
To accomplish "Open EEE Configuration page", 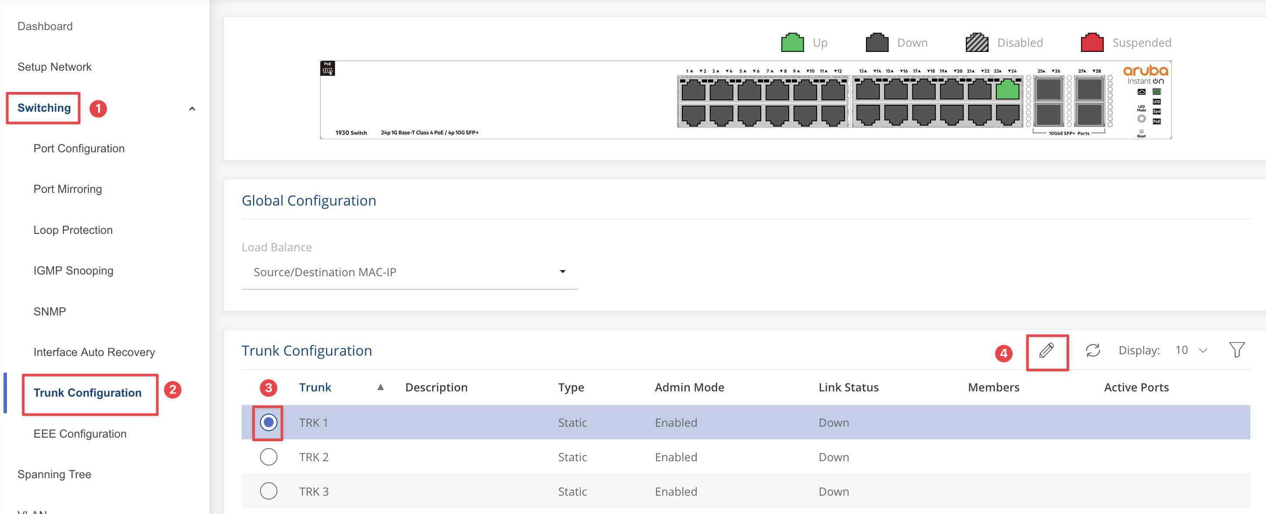I will (80, 434).
